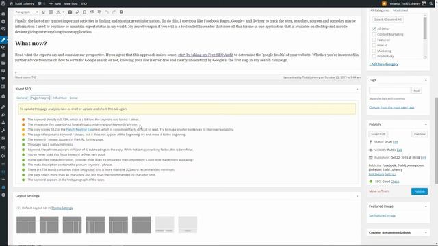Open the comments bubble in admin bar
This screenshot has width=438, height=246.
click(x=41, y=3)
